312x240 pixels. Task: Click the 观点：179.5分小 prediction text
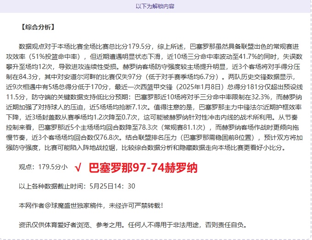coord(43,166)
